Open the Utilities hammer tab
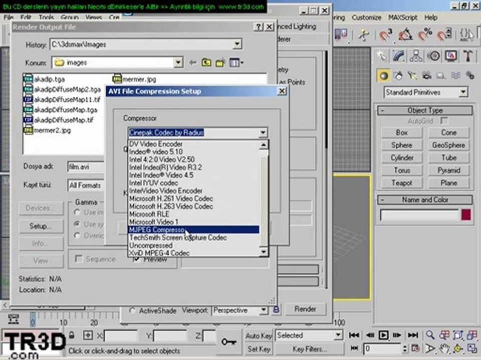This screenshot has height=360, width=481. pos(468,56)
